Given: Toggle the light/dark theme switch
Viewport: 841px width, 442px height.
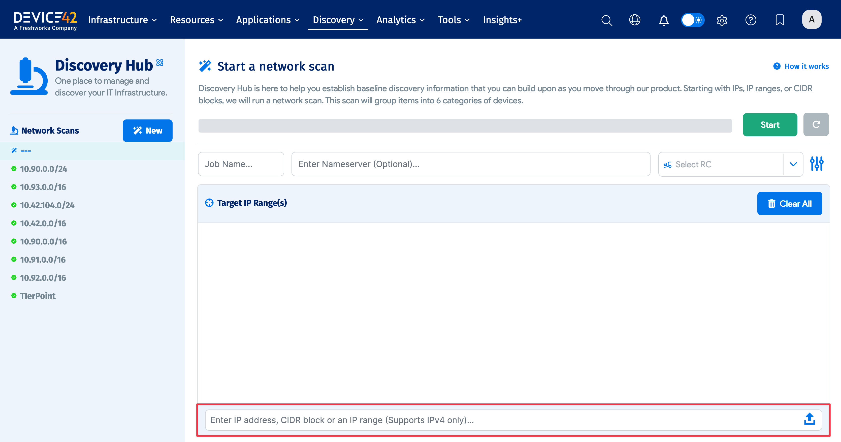Looking at the screenshot, I should click(692, 20).
